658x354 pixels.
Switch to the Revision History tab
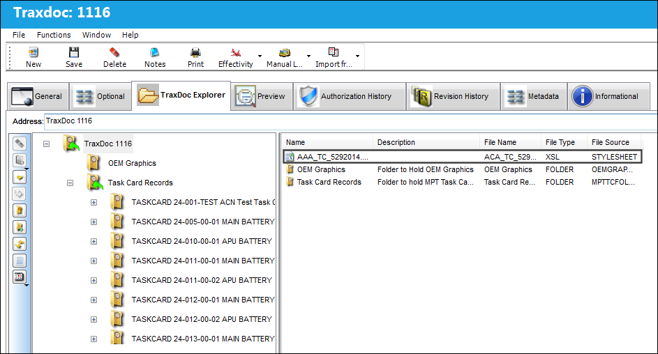pyautogui.click(x=453, y=96)
